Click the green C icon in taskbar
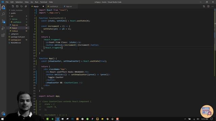 coord(48,119)
